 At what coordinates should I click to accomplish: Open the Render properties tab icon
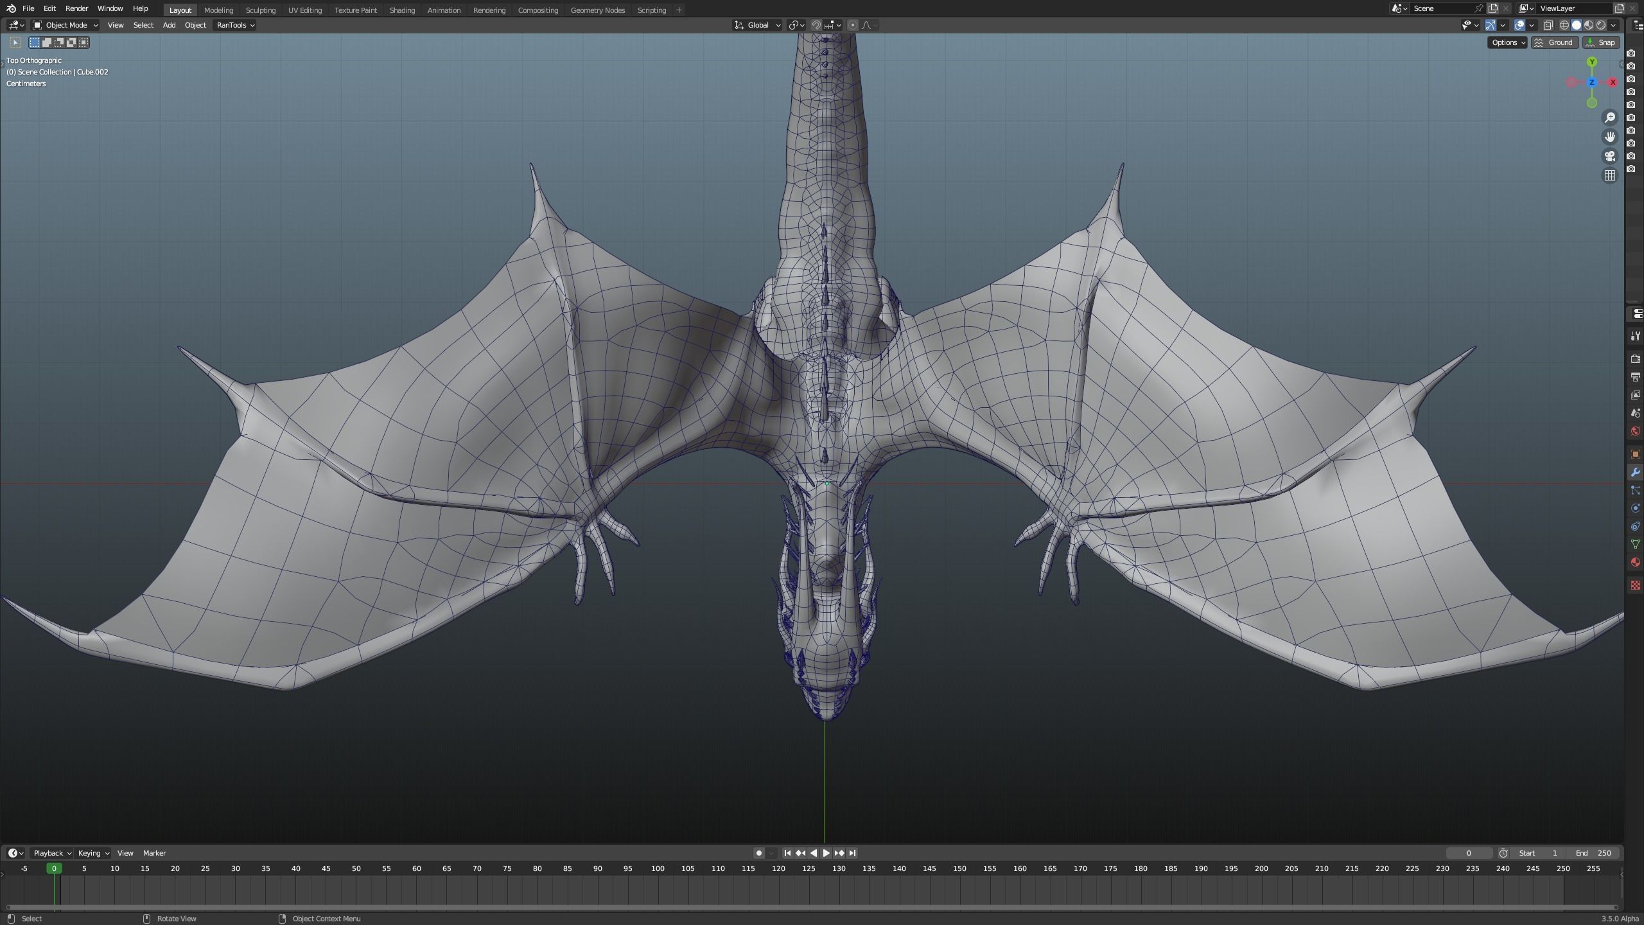pos(1636,358)
